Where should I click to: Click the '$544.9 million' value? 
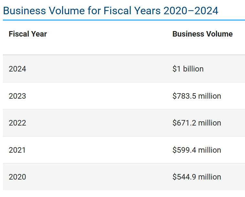coord(197,177)
